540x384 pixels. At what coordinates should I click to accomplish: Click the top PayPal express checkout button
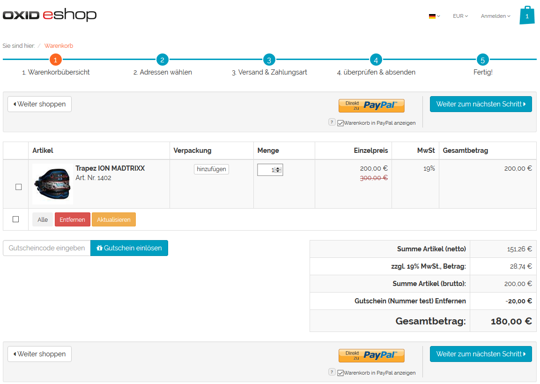click(371, 105)
